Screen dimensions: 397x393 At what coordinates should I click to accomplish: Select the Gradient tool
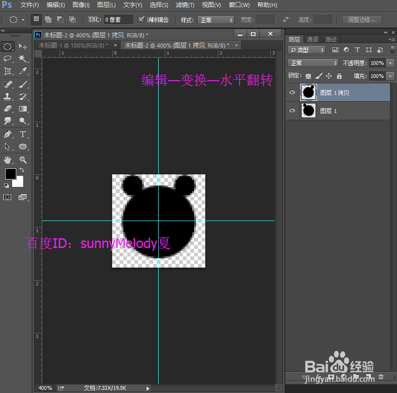click(x=23, y=109)
